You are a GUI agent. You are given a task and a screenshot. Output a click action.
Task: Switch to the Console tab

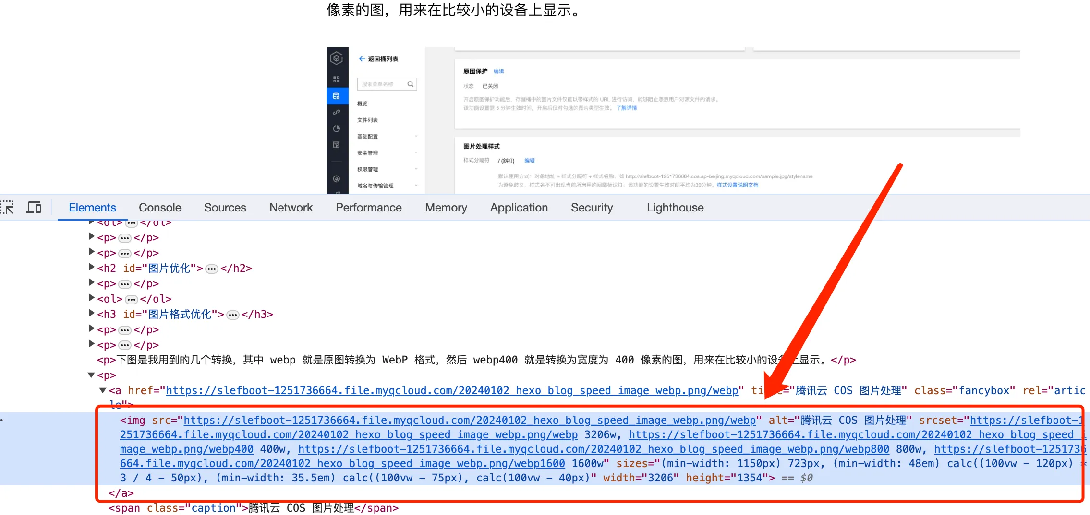pos(160,208)
